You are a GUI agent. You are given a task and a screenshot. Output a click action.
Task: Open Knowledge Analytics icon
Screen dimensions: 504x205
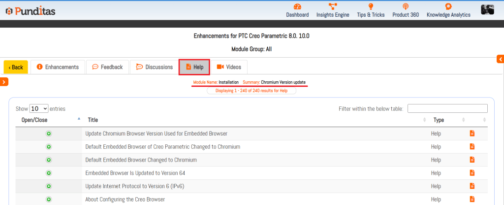[448, 7]
